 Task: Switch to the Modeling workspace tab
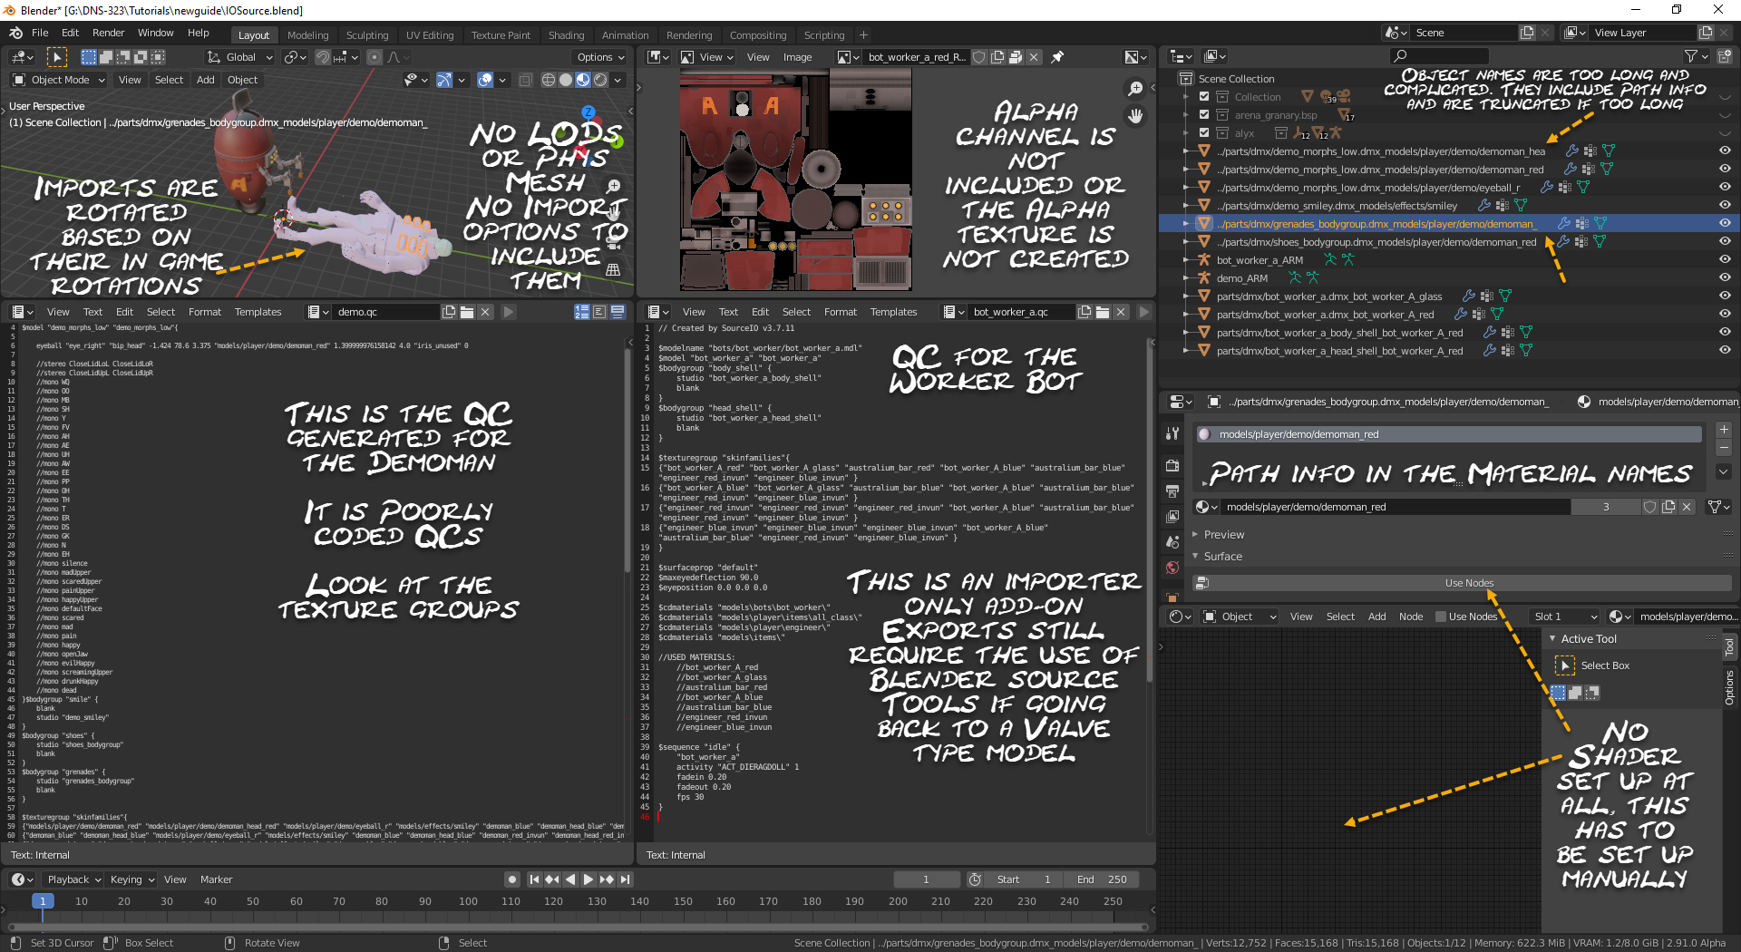308,35
